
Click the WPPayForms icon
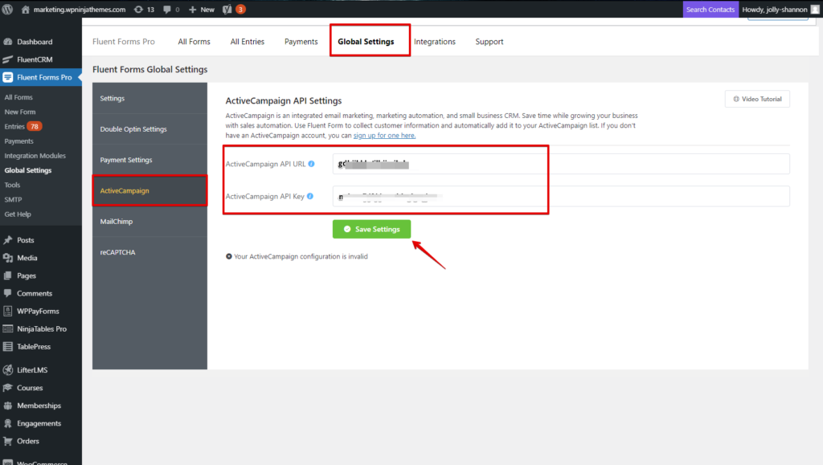pos(8,312)
